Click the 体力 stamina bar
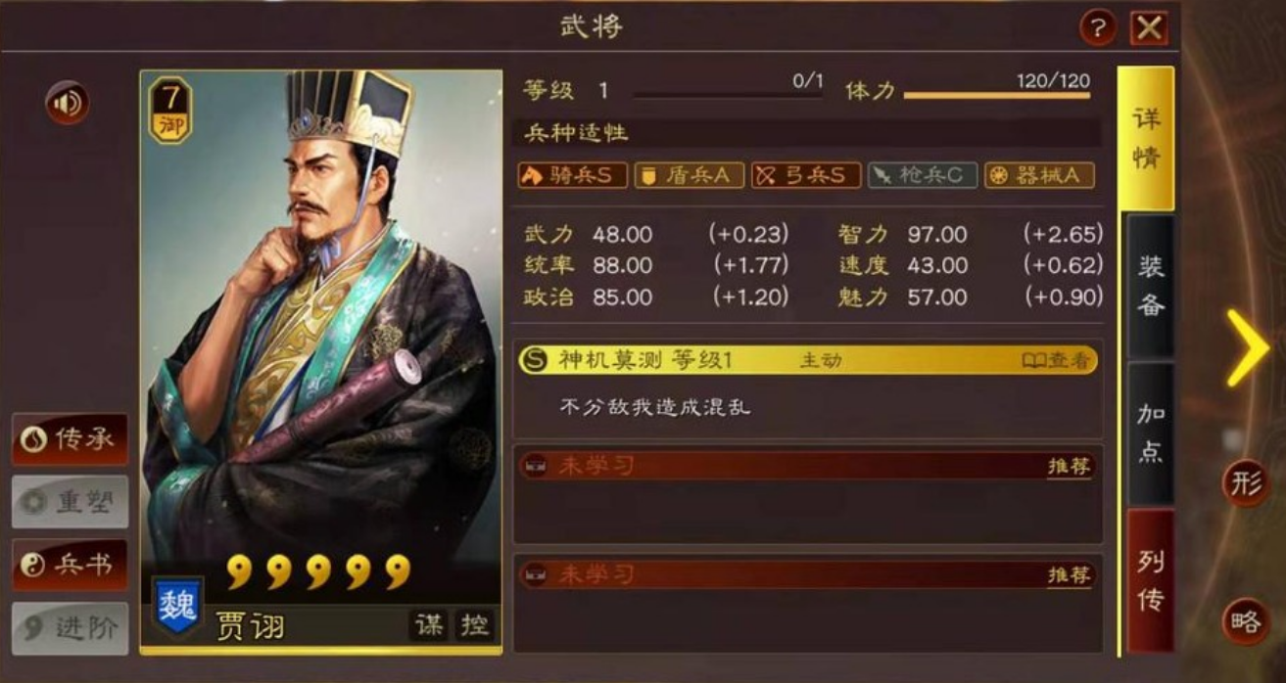This screenshot has width=1286, height=683. pyautogui.click(x=996, y=96)
